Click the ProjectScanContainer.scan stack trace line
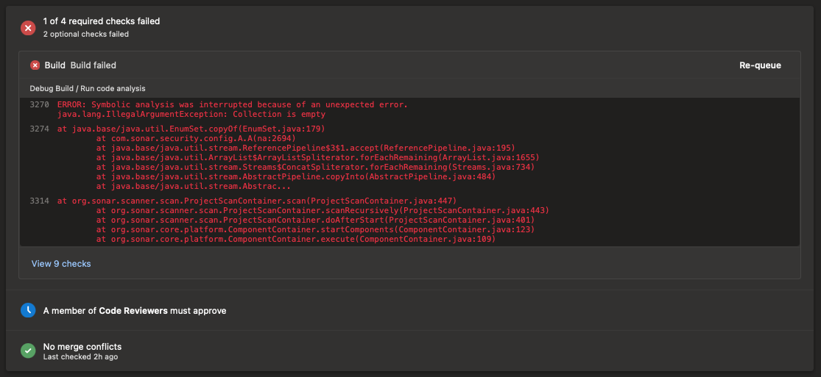 257,201
